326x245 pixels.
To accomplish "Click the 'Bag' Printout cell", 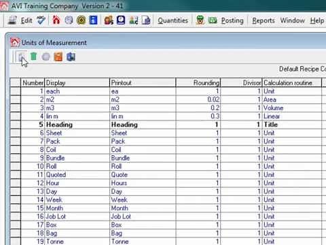I will pyautogui.click(x=143, y=233).
